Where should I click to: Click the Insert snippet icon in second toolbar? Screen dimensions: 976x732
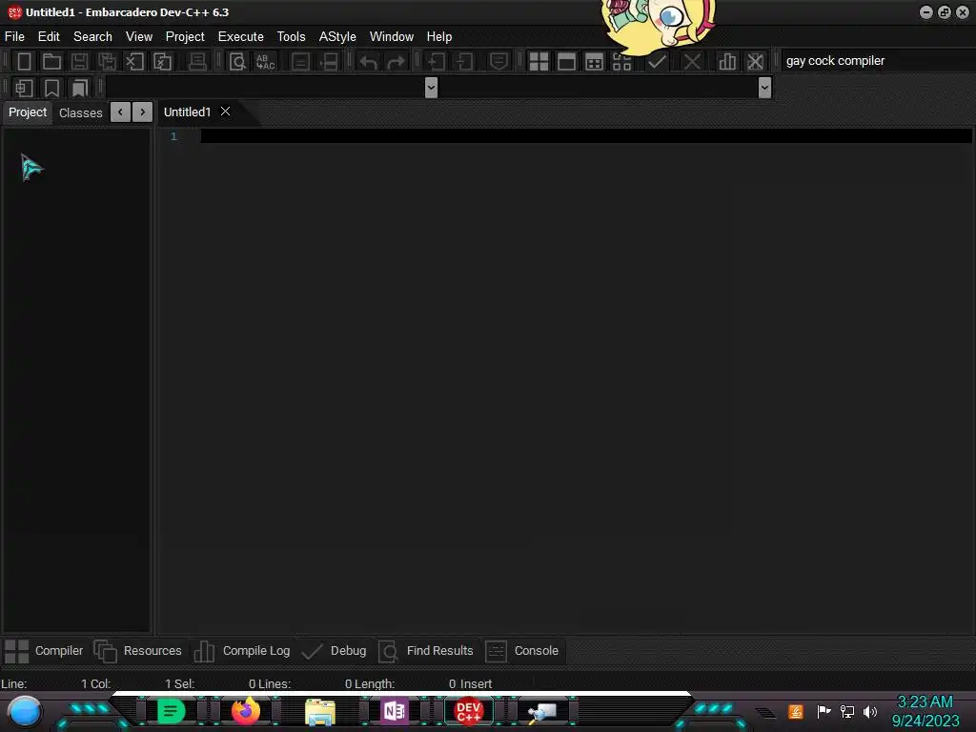tap(24, 88)
